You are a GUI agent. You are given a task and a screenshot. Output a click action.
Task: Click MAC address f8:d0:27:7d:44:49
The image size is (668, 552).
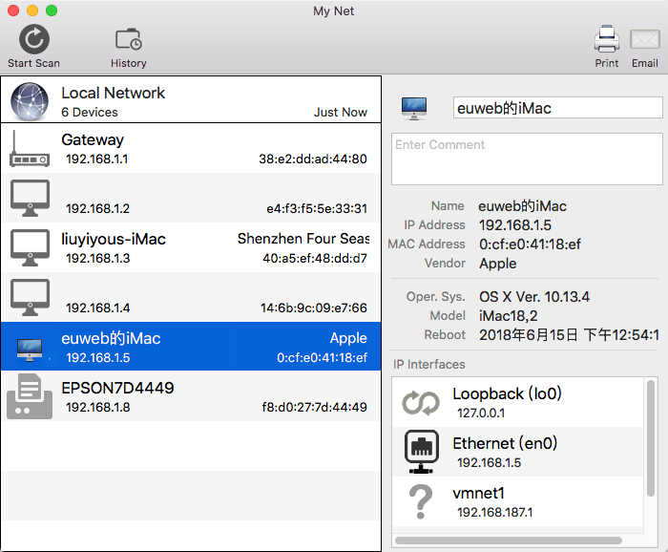pyautogui.click(x=314, y=407)
